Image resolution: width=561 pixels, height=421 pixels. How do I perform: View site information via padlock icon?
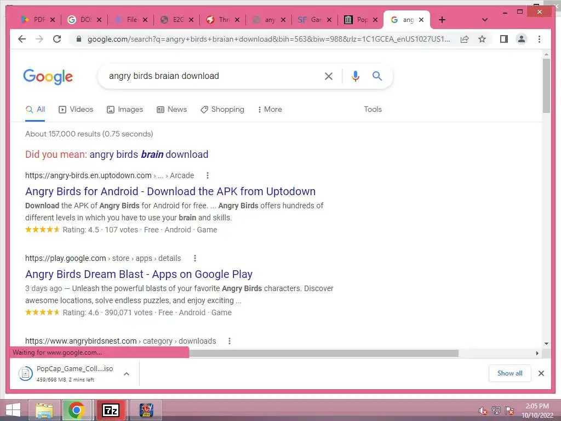[79, 39]
